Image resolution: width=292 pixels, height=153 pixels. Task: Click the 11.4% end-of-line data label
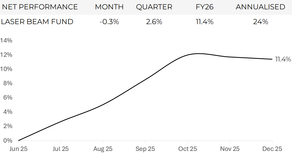pos(283,59)
